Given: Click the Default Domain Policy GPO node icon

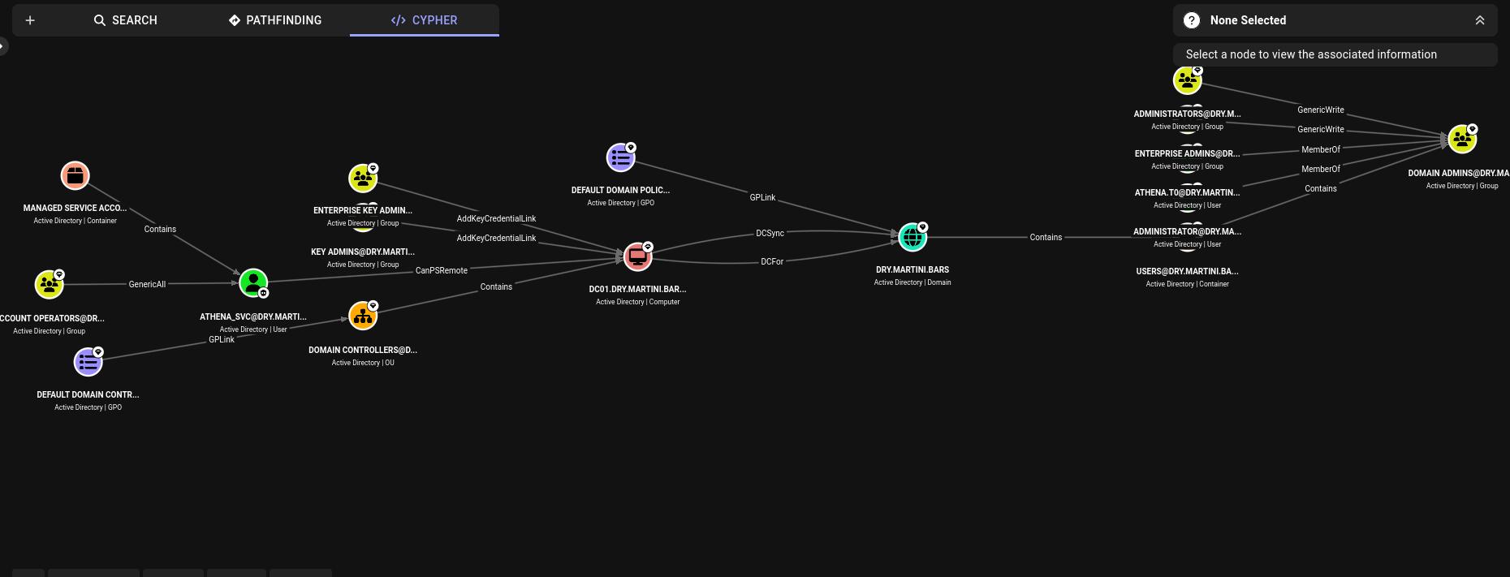Looking at the screenshot, I should click(x=621, y=157).
